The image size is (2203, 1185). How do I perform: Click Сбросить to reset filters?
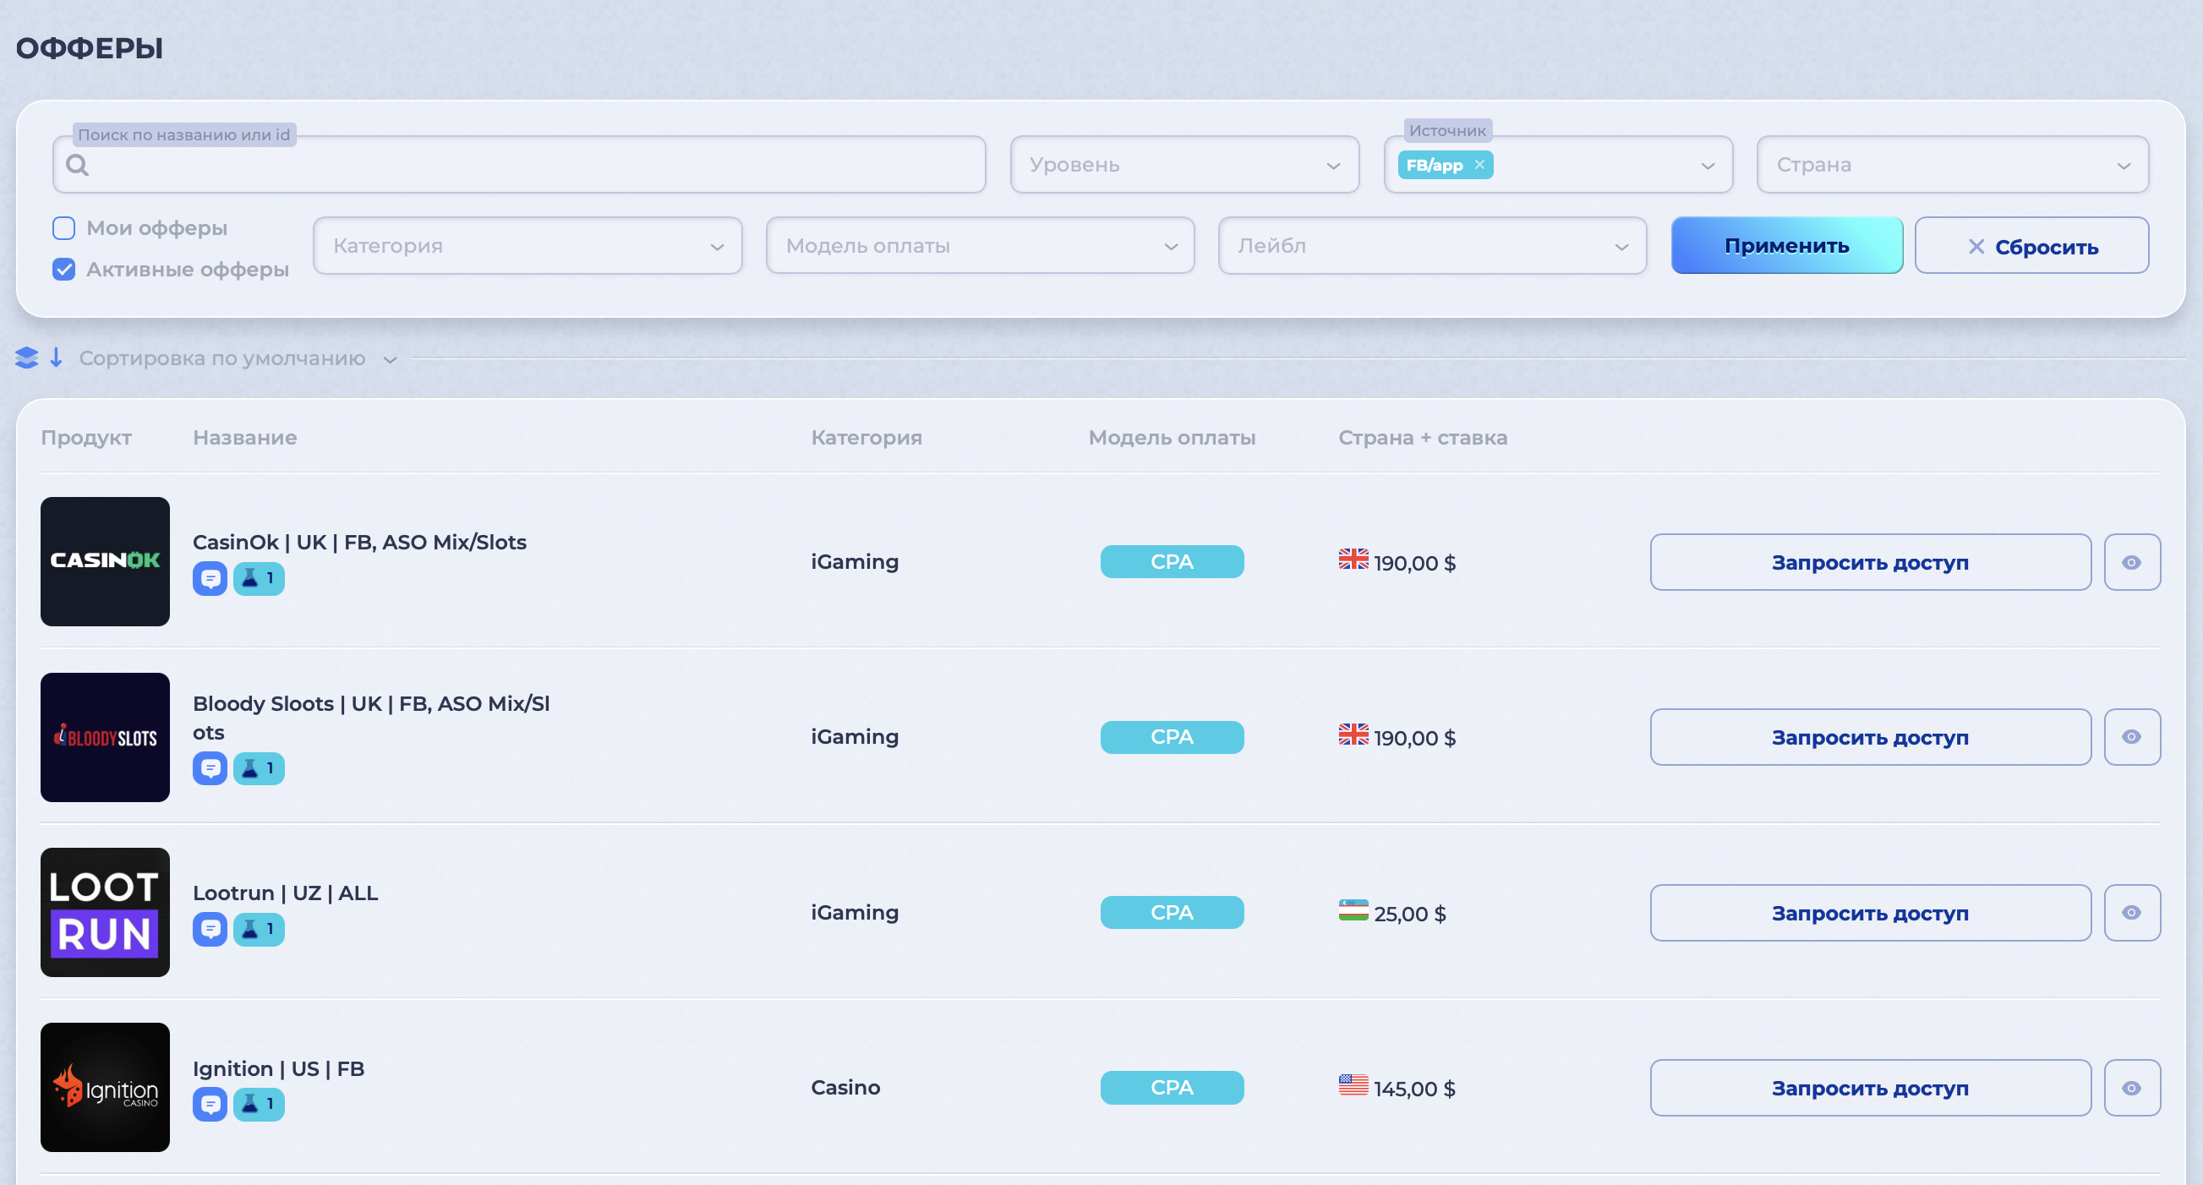2031,246
